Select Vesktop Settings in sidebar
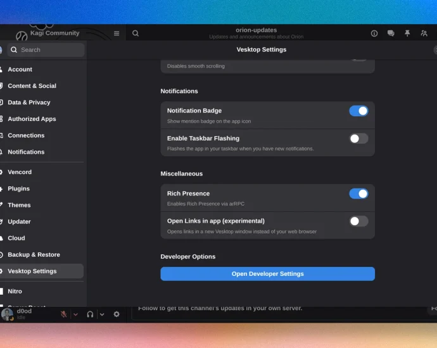 42,271
